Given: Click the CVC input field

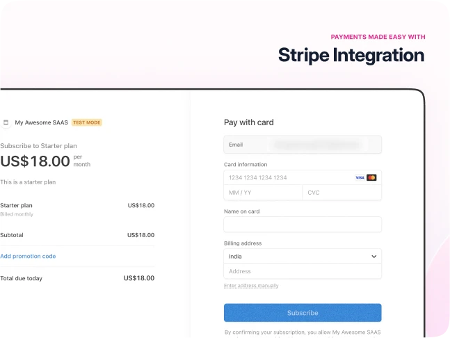Looking at the screenshot, I should point(341,193).
